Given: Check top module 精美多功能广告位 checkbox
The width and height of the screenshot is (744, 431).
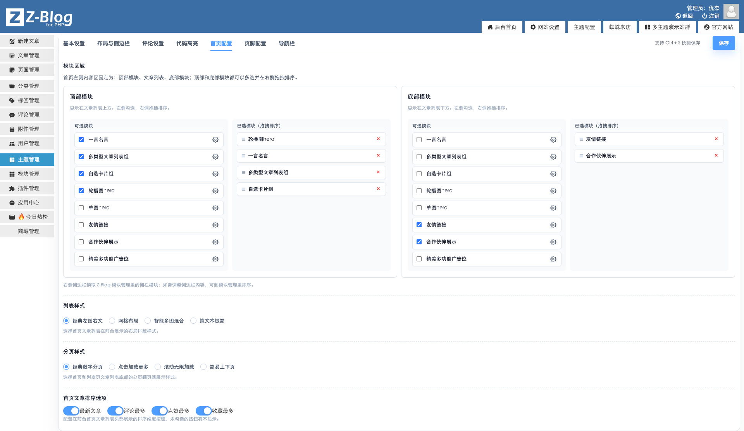Looking at the screenshot, I should tap(81, 259).
